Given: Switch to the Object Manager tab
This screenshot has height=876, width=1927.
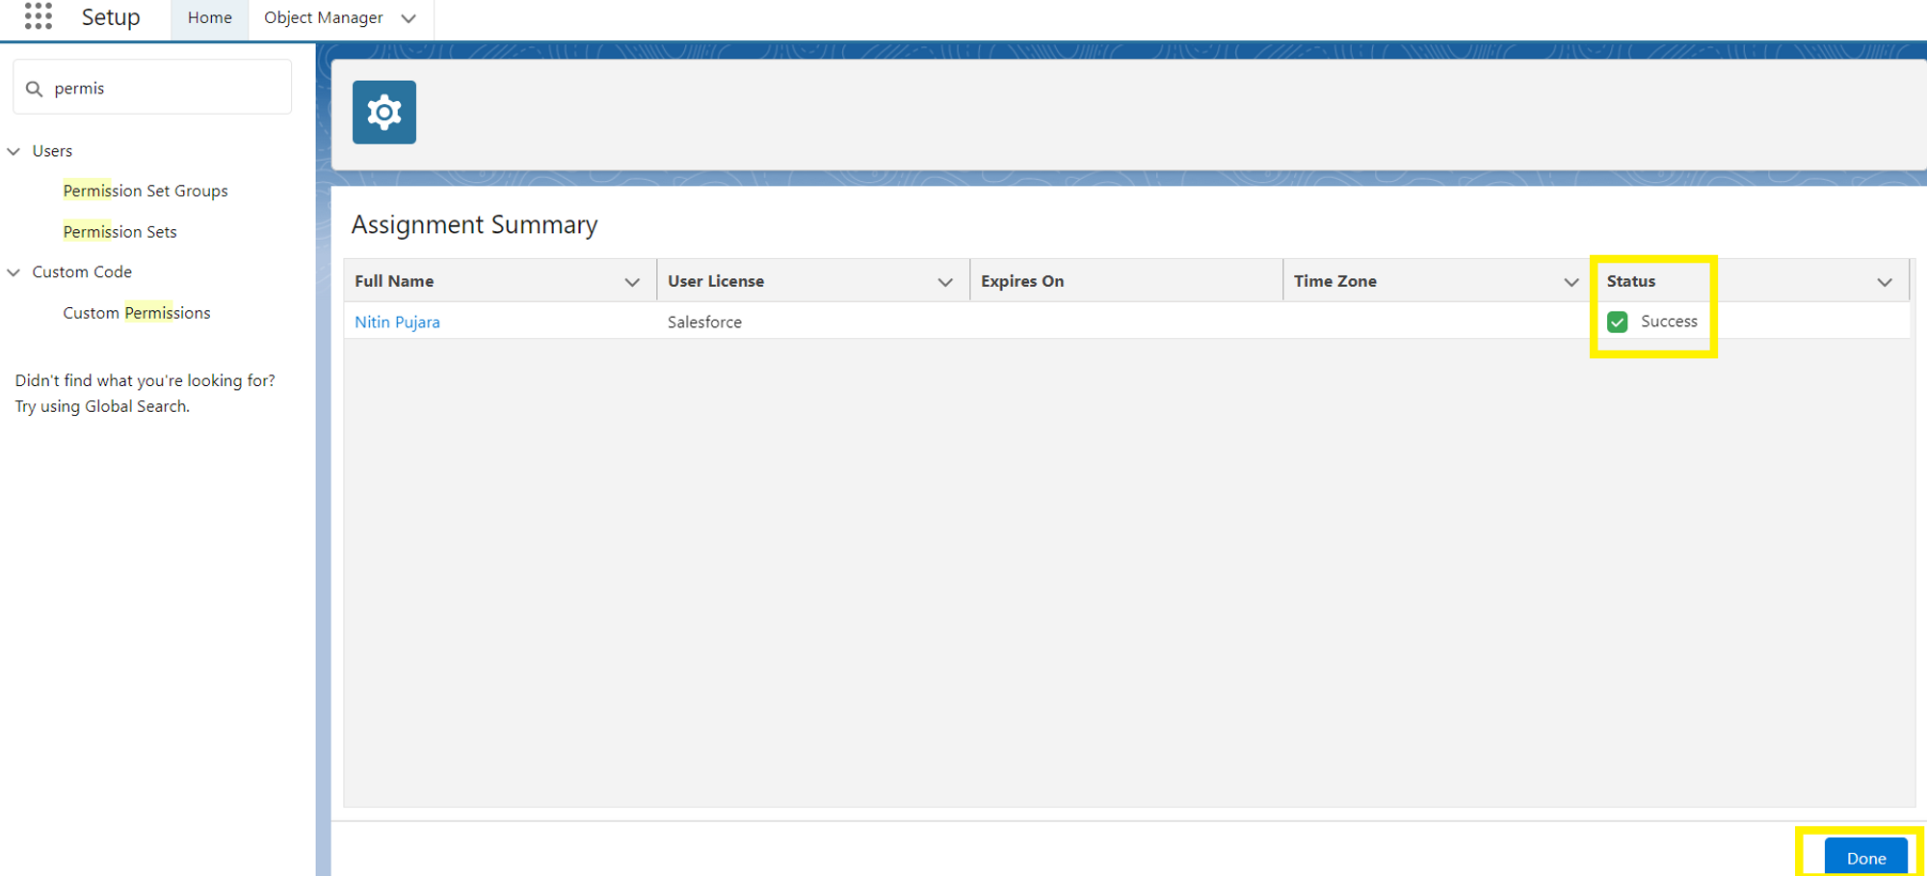Looking at the screenshot, I should point(323,16).
